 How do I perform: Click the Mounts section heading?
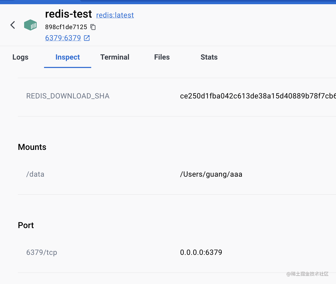click(32, 147)
